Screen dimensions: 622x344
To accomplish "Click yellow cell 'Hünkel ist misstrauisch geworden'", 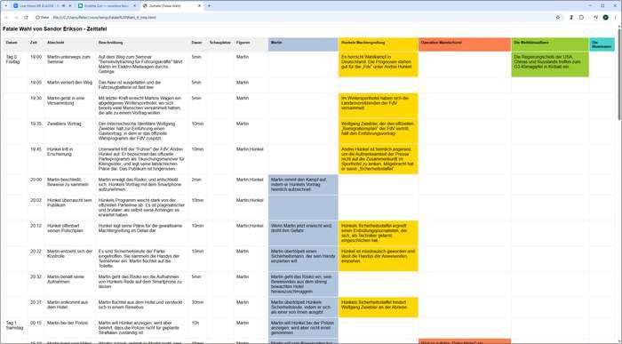I will click(x=378, y=259).
